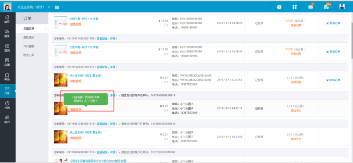This screenshot has width=353, height=163.
Task: Click the timestamp 2016-11-11 17:23:53
Action: 229,80
